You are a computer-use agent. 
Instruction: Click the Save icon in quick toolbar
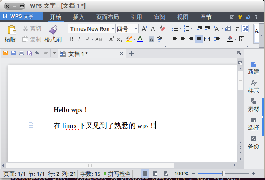pos(14,53)
